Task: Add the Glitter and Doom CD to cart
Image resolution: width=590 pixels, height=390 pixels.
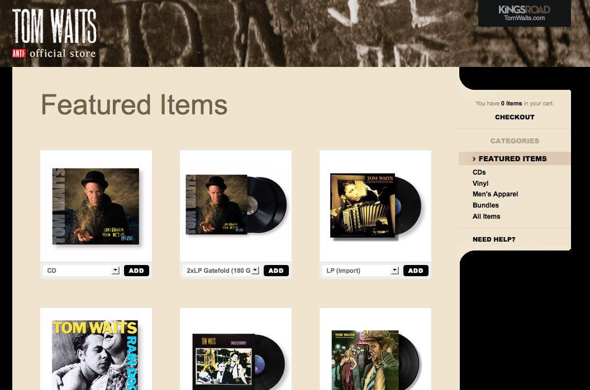Action: point(136,271)
